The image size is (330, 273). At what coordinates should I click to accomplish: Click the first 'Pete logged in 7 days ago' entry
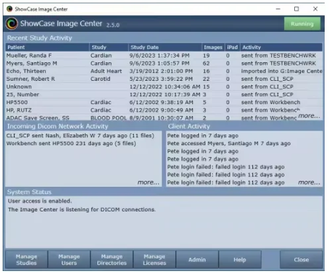point(203,135)
